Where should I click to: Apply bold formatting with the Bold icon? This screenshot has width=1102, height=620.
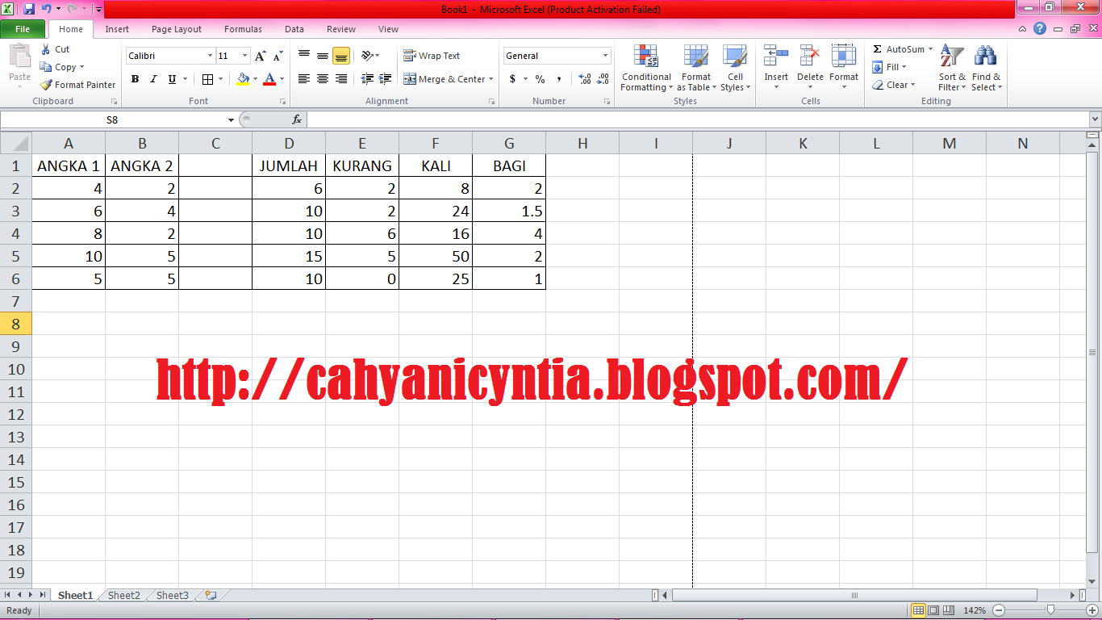pos(135,79)
